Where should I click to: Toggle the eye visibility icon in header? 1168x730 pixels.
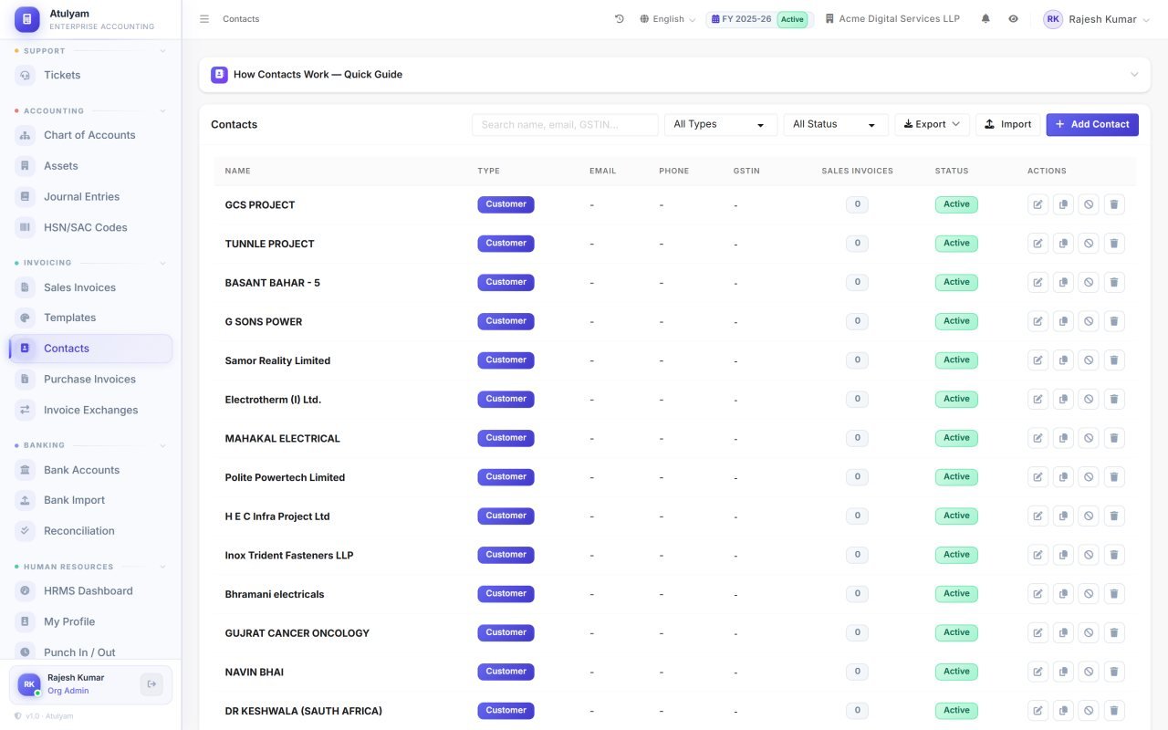pyautogui.click(x=1013, y=19)
